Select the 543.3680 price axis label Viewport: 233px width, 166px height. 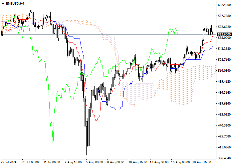224,49
